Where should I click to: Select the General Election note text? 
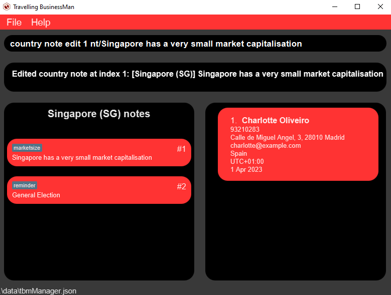coord(36,195)
